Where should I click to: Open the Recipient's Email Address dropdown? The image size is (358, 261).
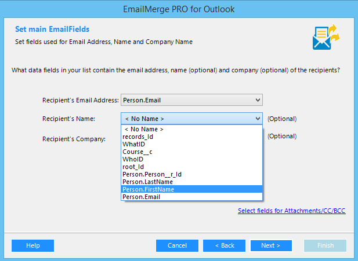[191, 100]
